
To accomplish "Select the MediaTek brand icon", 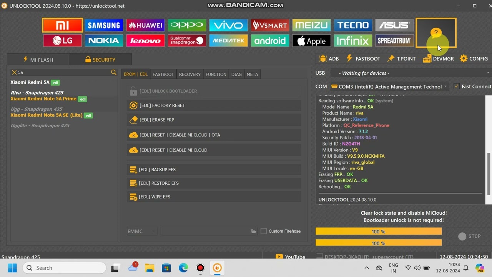I will tap(228, 40).
